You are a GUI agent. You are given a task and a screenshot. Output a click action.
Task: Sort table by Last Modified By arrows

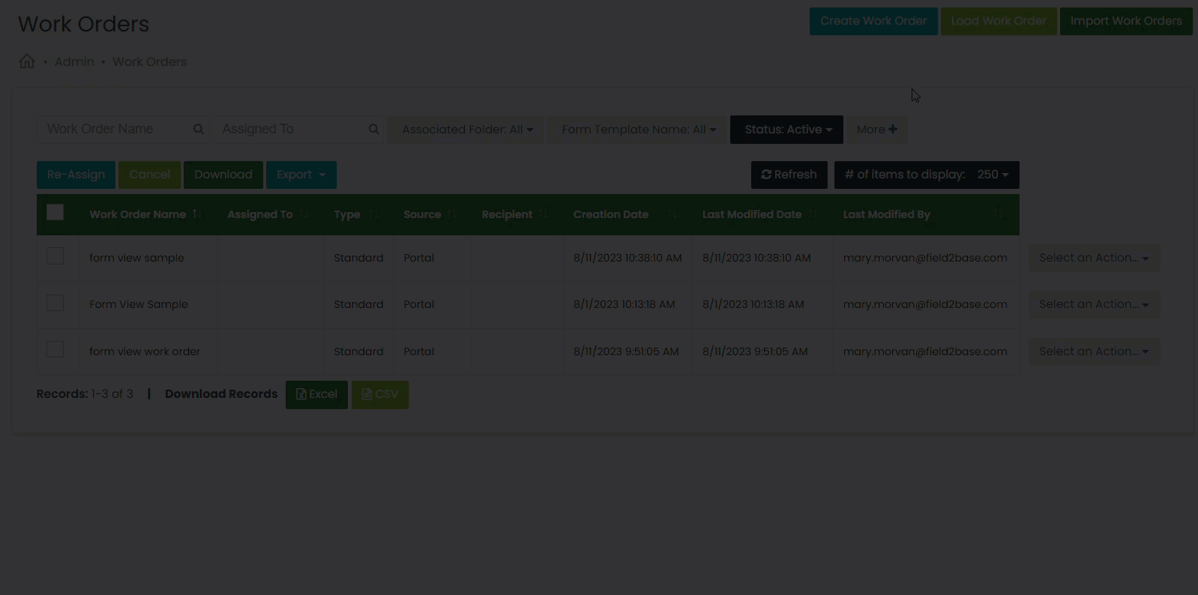click(998, 214)
